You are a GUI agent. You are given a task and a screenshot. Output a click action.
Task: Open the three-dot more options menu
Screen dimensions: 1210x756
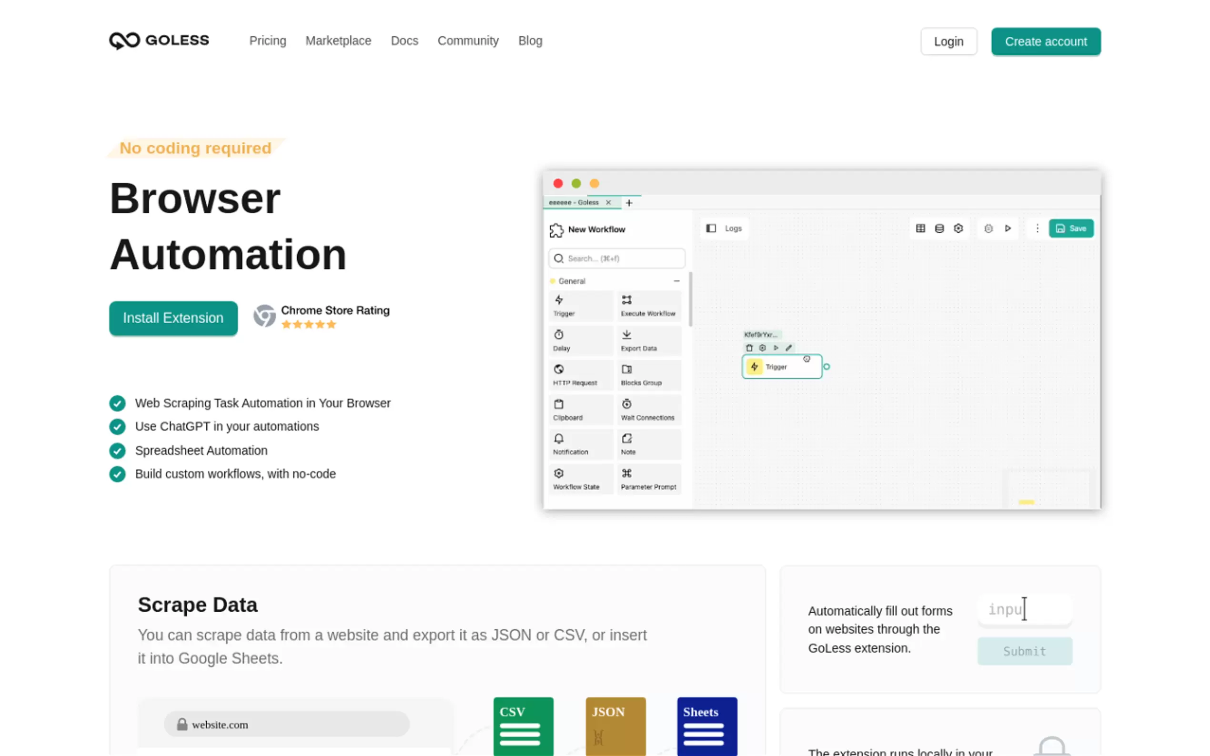1037,229
